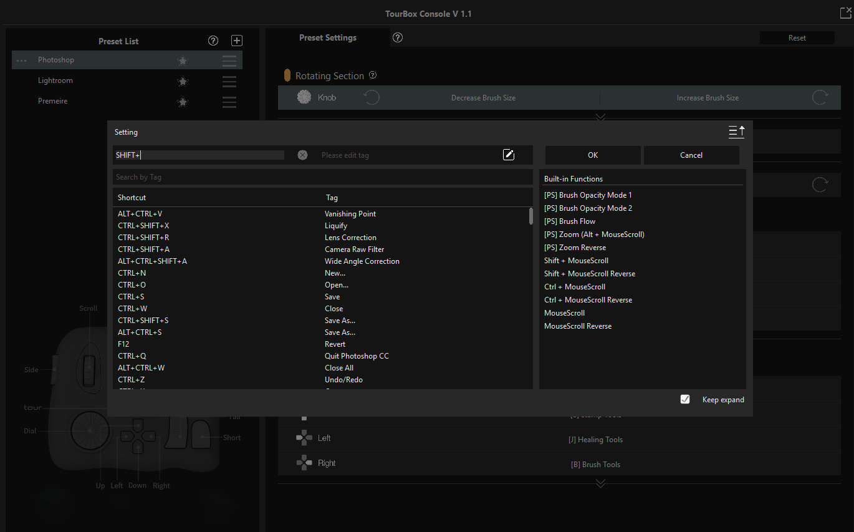Toggle the Keep expand checkbox

click(x=685, y=399)
